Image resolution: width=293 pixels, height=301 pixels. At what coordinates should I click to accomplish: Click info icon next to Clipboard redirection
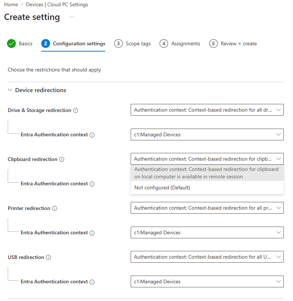(61, 159)
